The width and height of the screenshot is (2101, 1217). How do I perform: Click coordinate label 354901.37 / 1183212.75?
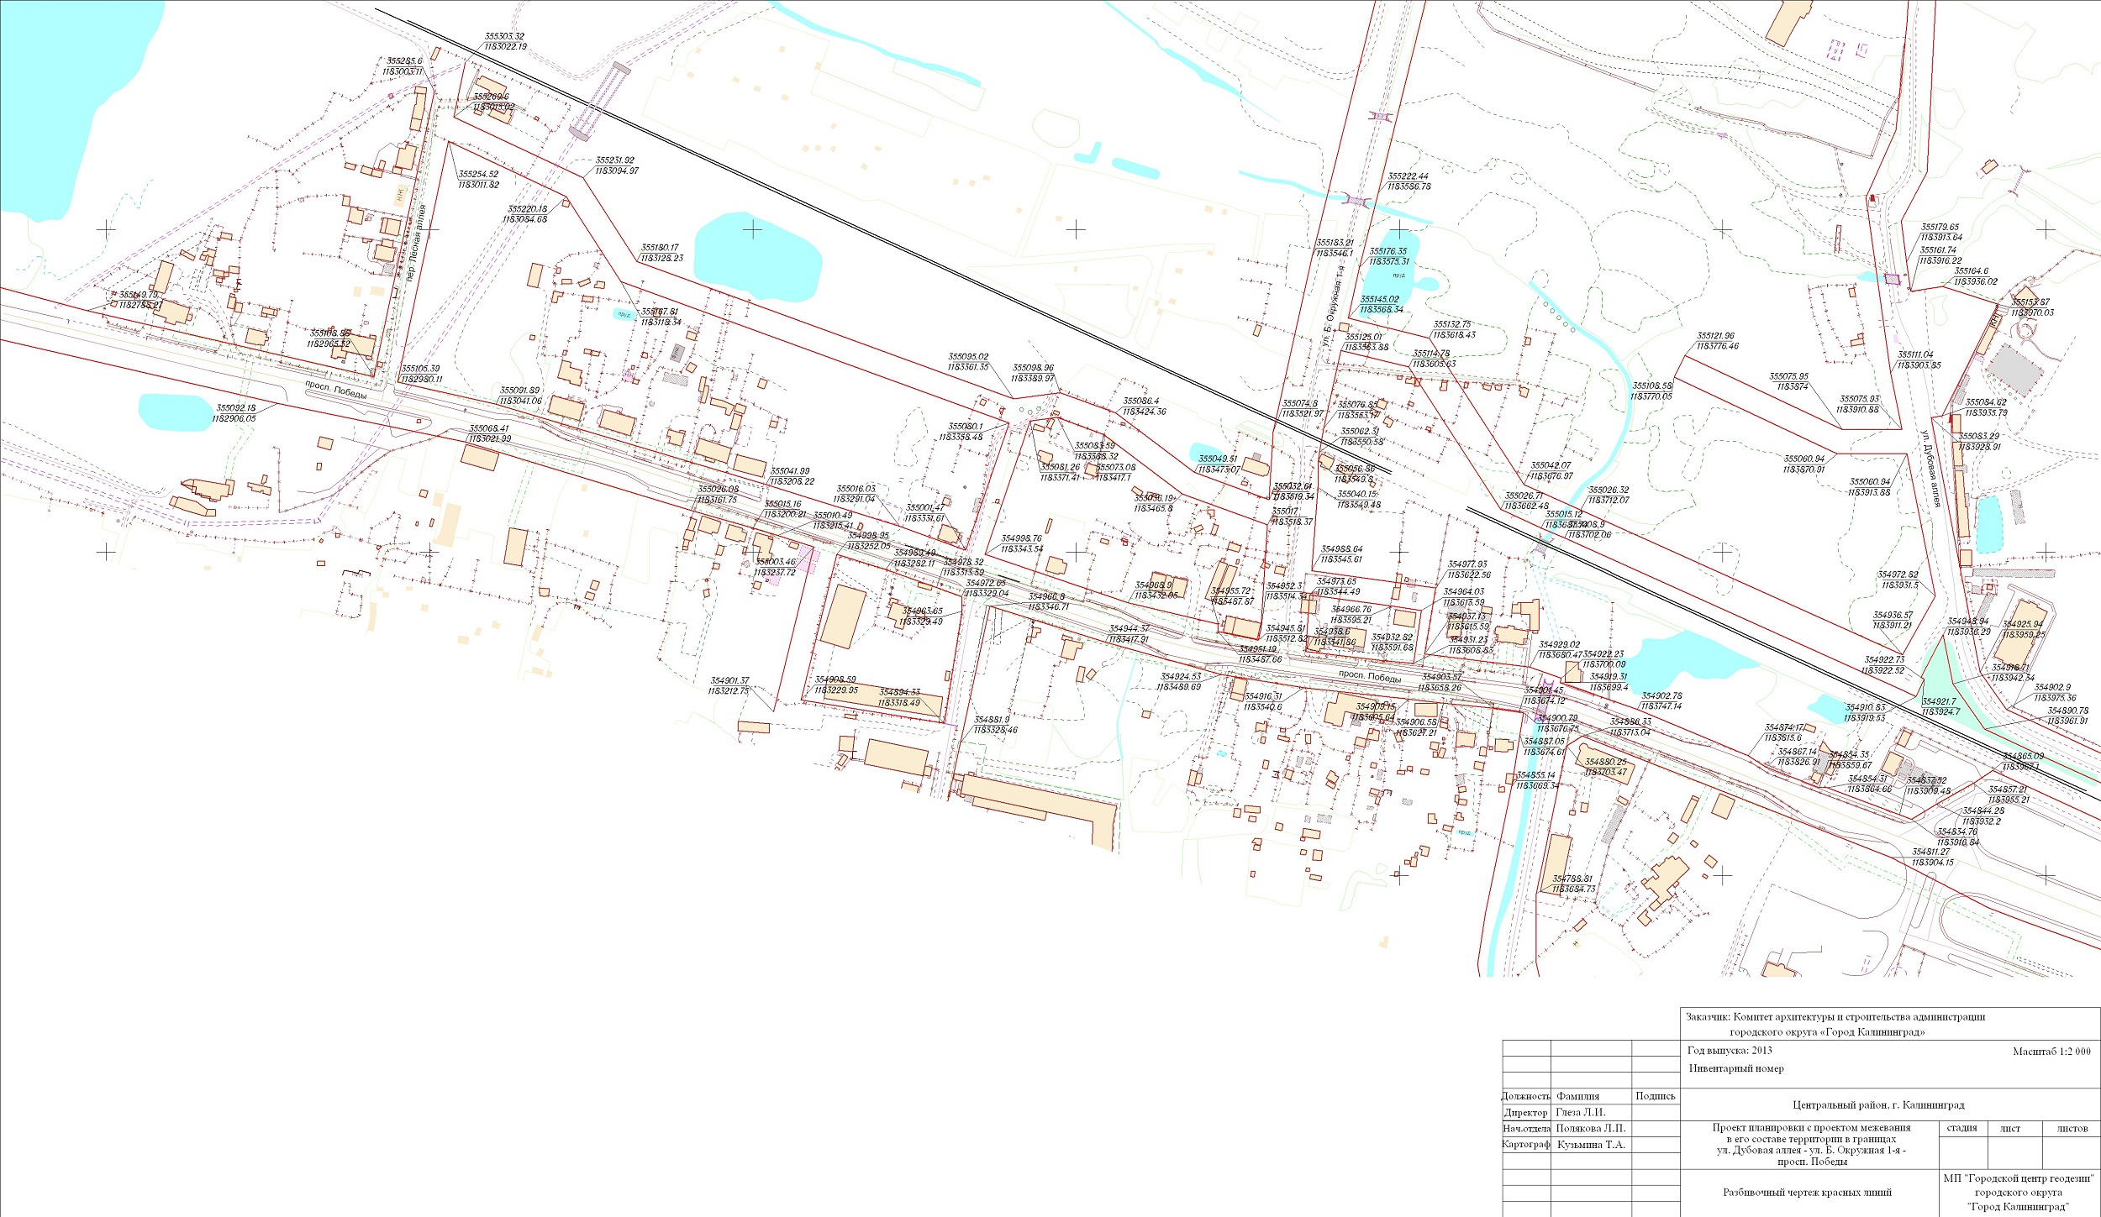click(729, 686)
